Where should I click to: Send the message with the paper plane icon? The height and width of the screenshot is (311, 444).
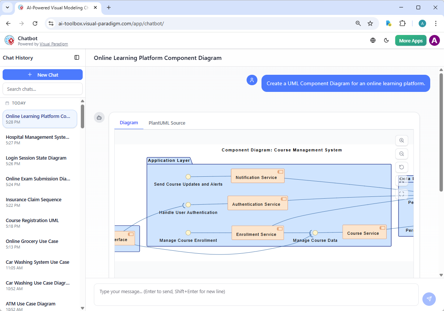(x=429, y=299)
